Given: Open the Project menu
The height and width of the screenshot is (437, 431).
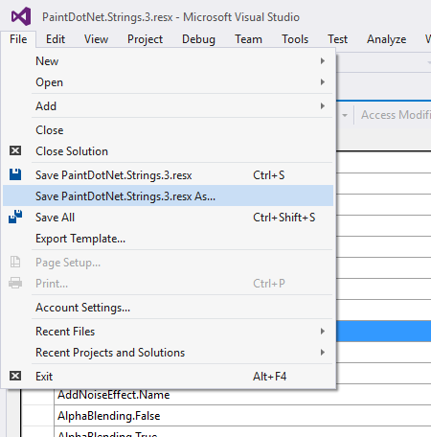Looking at the screenshot, I should click(x=145, y=39).
